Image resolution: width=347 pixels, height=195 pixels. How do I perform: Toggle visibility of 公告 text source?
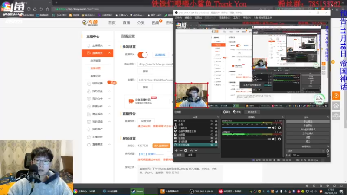pos(212,124)
